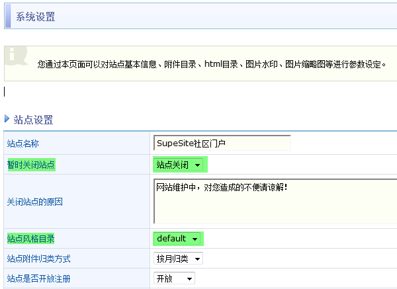Expand the default style directory dropdown
Viewport: 397px width, 289px height.
178,238
